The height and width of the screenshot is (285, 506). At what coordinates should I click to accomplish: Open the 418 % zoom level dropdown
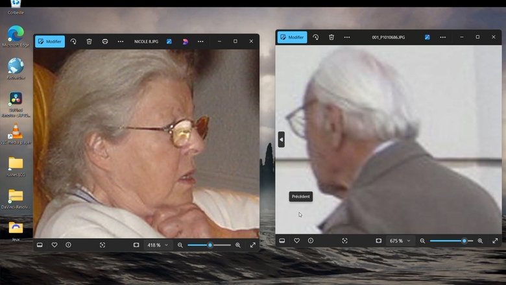click(158, 245)
